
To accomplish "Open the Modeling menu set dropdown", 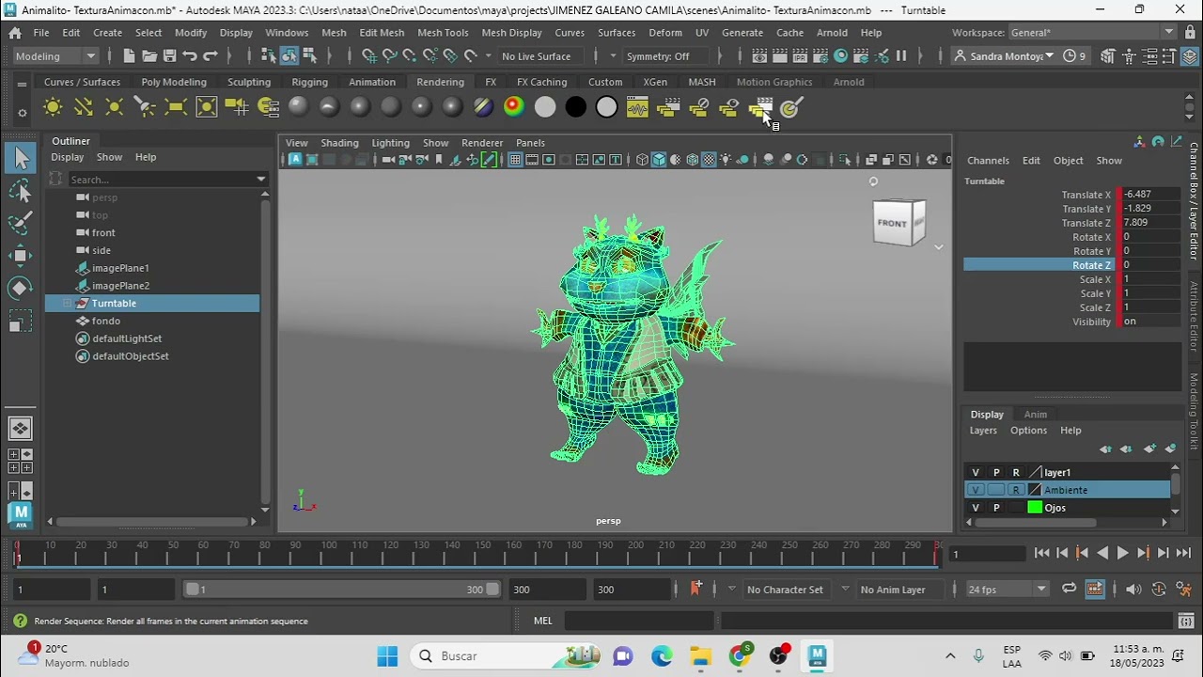I will coord(55,56).
